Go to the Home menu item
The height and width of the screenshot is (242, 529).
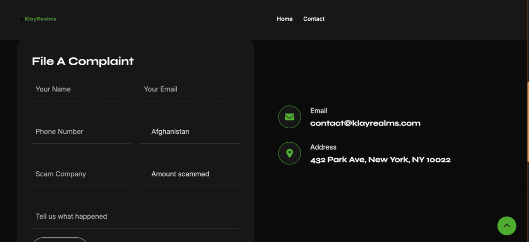point(285,19)
